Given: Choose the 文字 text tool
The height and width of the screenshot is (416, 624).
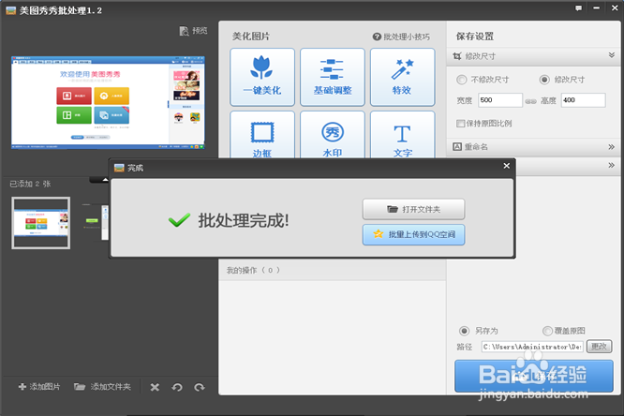Looking at the screenshot, I should click(402, 135).
